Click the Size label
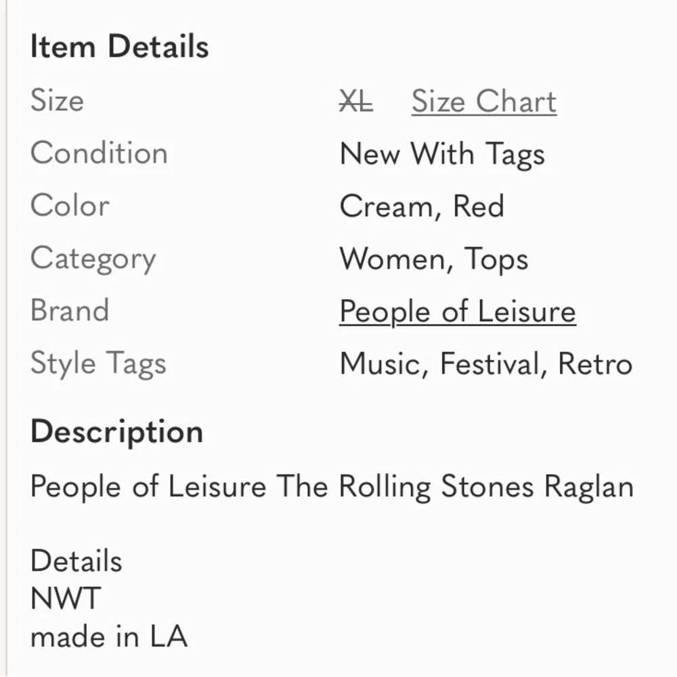The width and height of the screenshot is (677, 677). (x=57, y=101)
